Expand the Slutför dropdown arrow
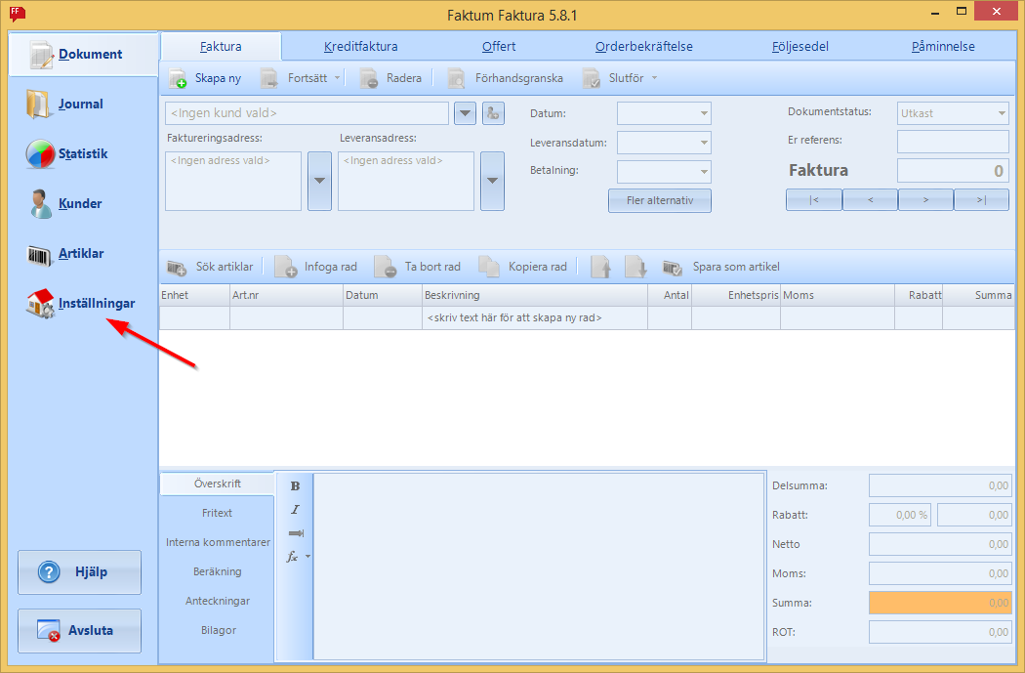1025x673 pixels. click(x=654, y=78)
